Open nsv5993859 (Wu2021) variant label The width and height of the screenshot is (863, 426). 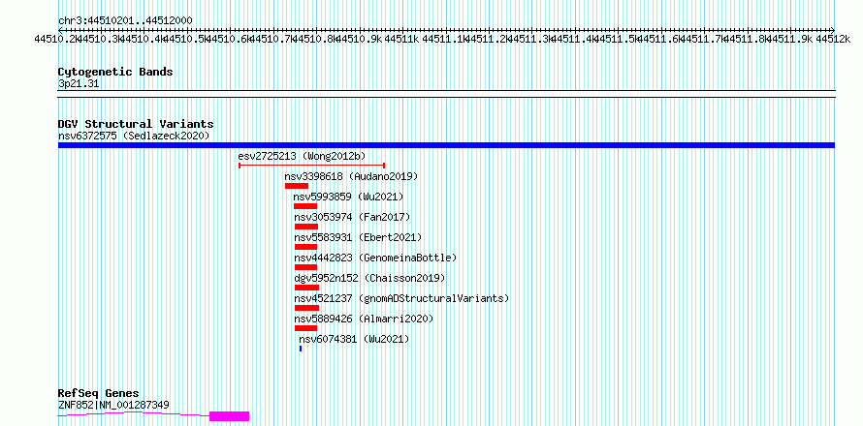click(348, 197)
